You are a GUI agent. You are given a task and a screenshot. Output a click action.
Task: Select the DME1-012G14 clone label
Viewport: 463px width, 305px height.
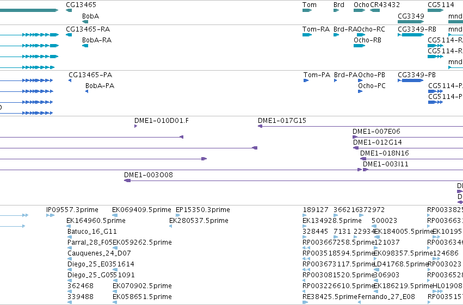point(378,142)
